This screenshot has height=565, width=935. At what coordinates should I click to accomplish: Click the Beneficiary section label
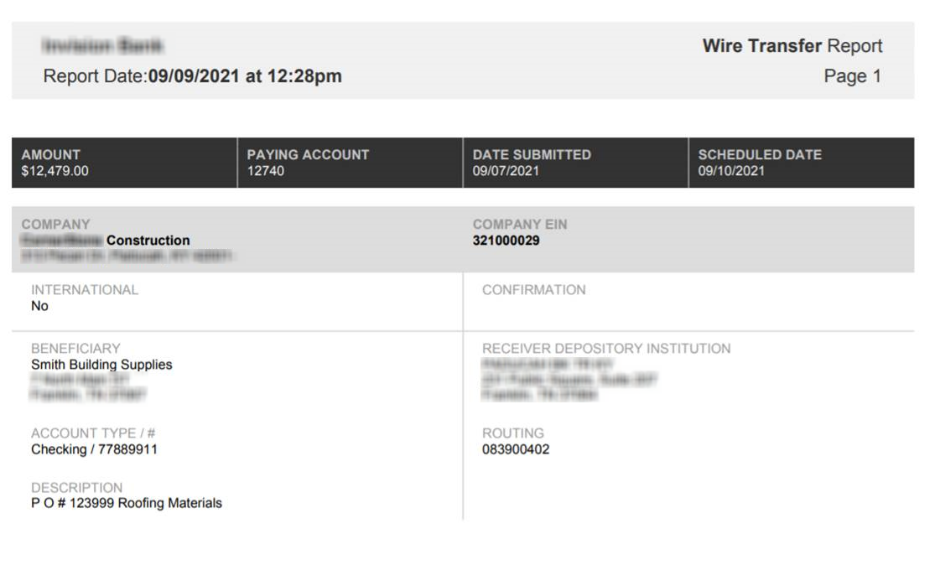click(x=75, y=349)
